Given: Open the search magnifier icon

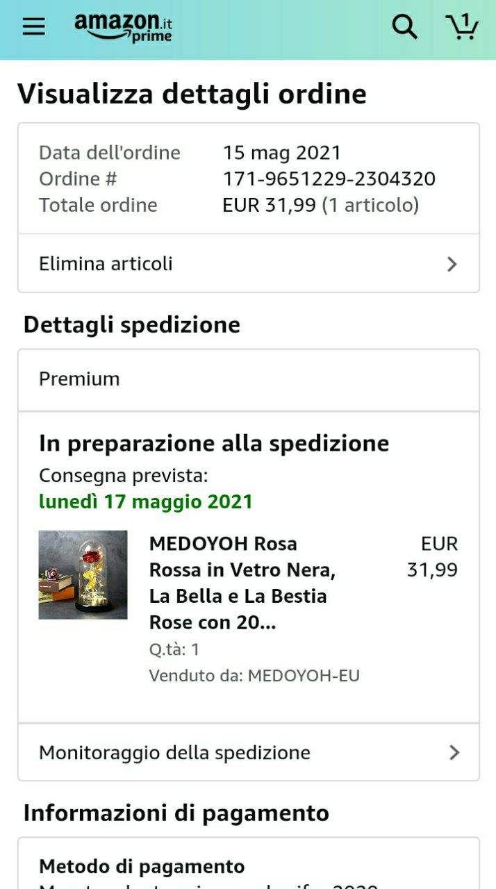Looking at the screenshot, I should click(404, 27).
